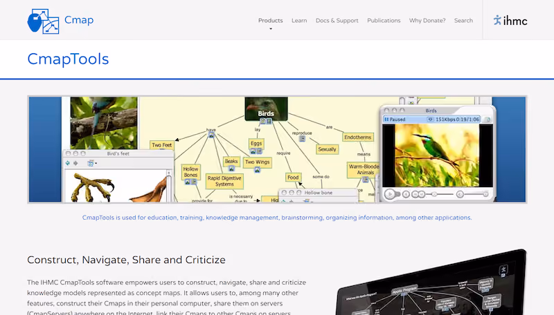Click the bird-in-tree photo thumbnail
554x315 pixels.
(x=103, y=123)
